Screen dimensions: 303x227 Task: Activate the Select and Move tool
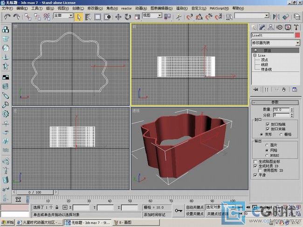point(118,17)
